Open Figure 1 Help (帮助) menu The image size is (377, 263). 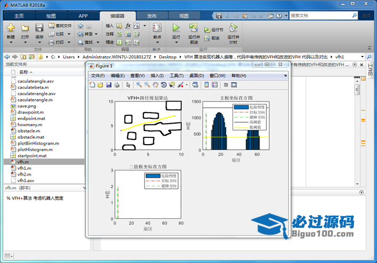[x=238, y=76]
